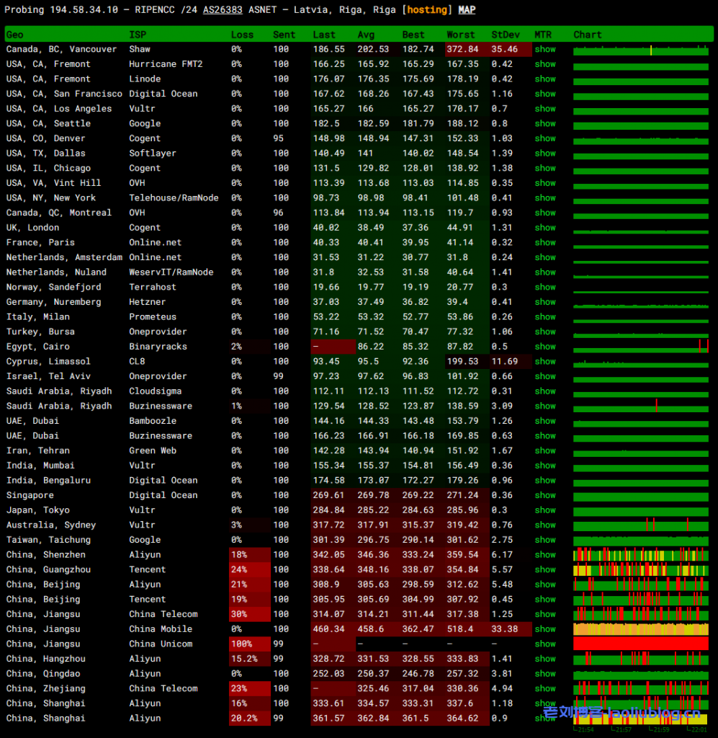Click the Geo column header
Screen dimensions: 718x738
click(x=14, y=35)
